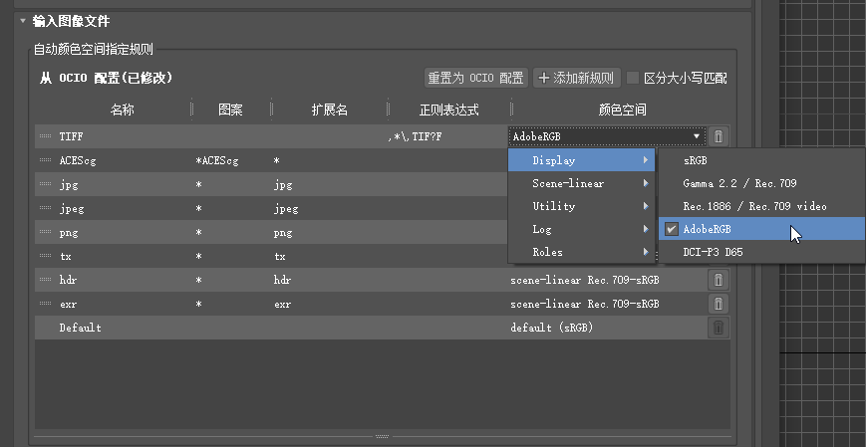Expand the Utility submenu
The image size is (866, 447).
582,206
